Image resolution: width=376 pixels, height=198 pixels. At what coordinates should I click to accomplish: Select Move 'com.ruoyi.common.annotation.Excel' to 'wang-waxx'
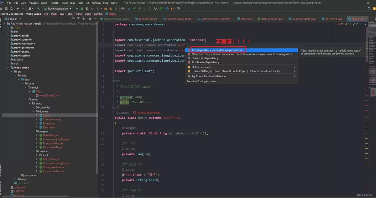pyautogui.click(x=241, y=54)
